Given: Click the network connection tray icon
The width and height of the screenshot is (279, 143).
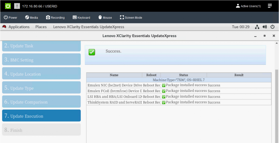Looking at the screenshot, I should (257, 27).
